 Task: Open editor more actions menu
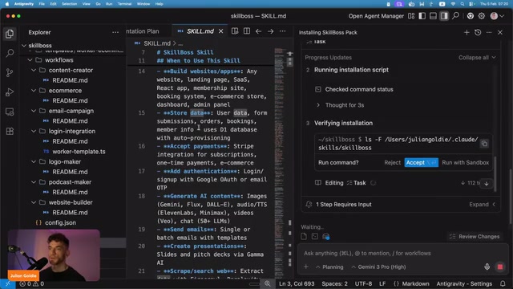[282, 31]
